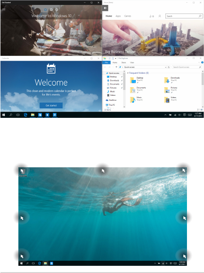Show hidden system tray icons

(165, 115)
